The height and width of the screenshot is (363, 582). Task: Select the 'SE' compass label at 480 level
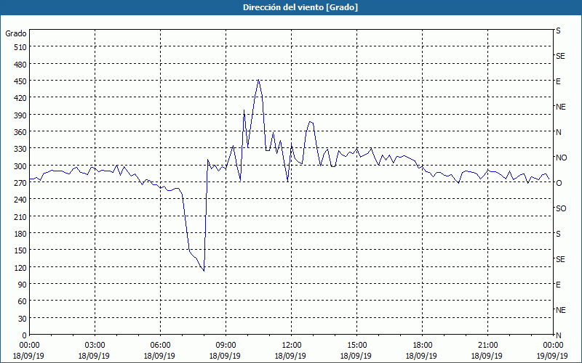(560, 56)
